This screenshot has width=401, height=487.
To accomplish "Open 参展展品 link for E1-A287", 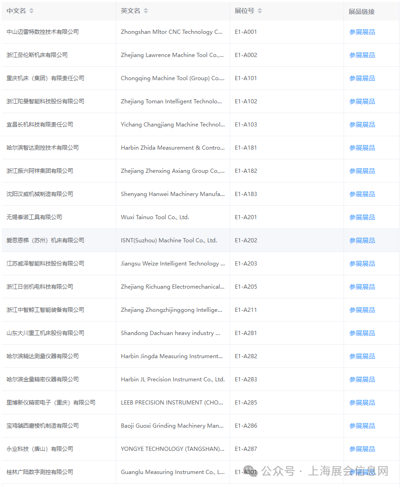I will (x=362, y=449).
